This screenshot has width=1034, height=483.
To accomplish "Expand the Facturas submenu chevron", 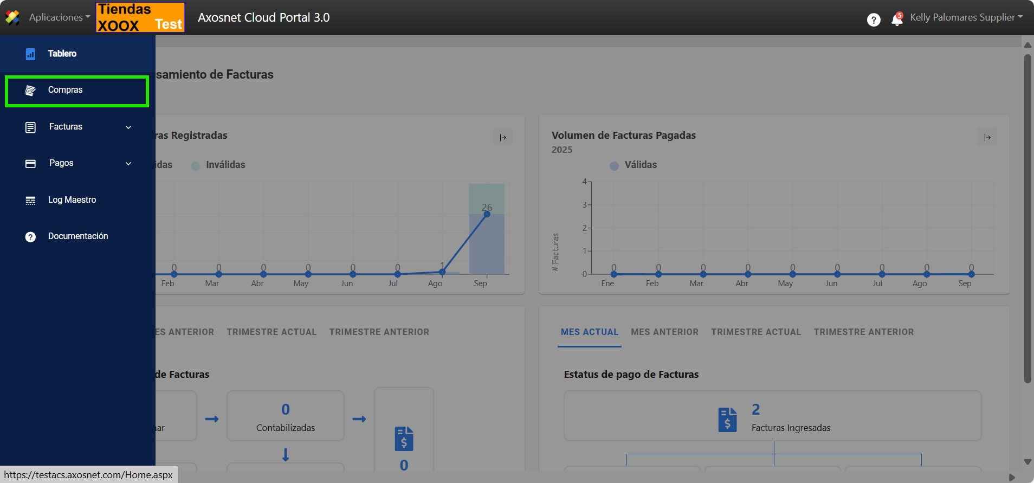I will (x=128, y=127).
